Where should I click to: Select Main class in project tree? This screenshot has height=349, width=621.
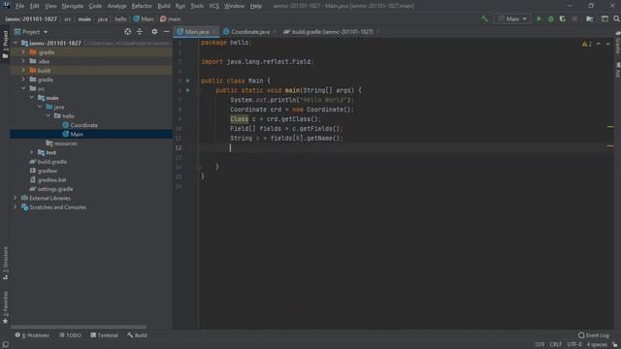(77, 134)
